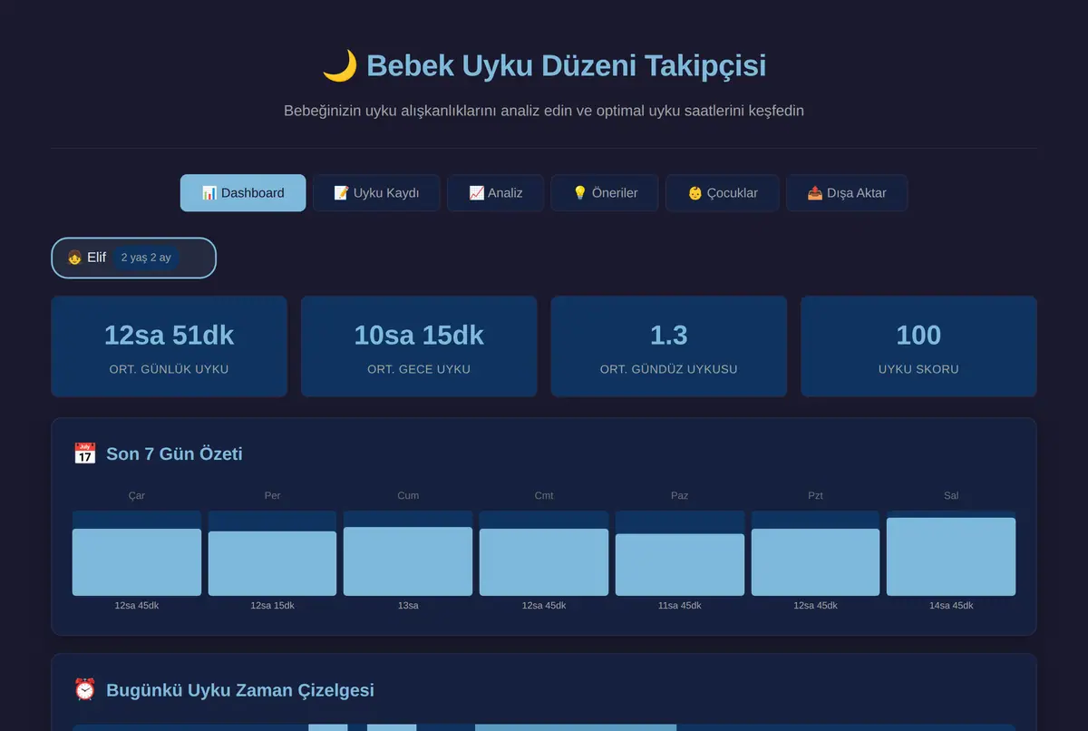The width and height of the screenshot is (1088, 731).
Task: Click the '2 yaş 2 ay' age badge
Action: [x=146, y=258]
